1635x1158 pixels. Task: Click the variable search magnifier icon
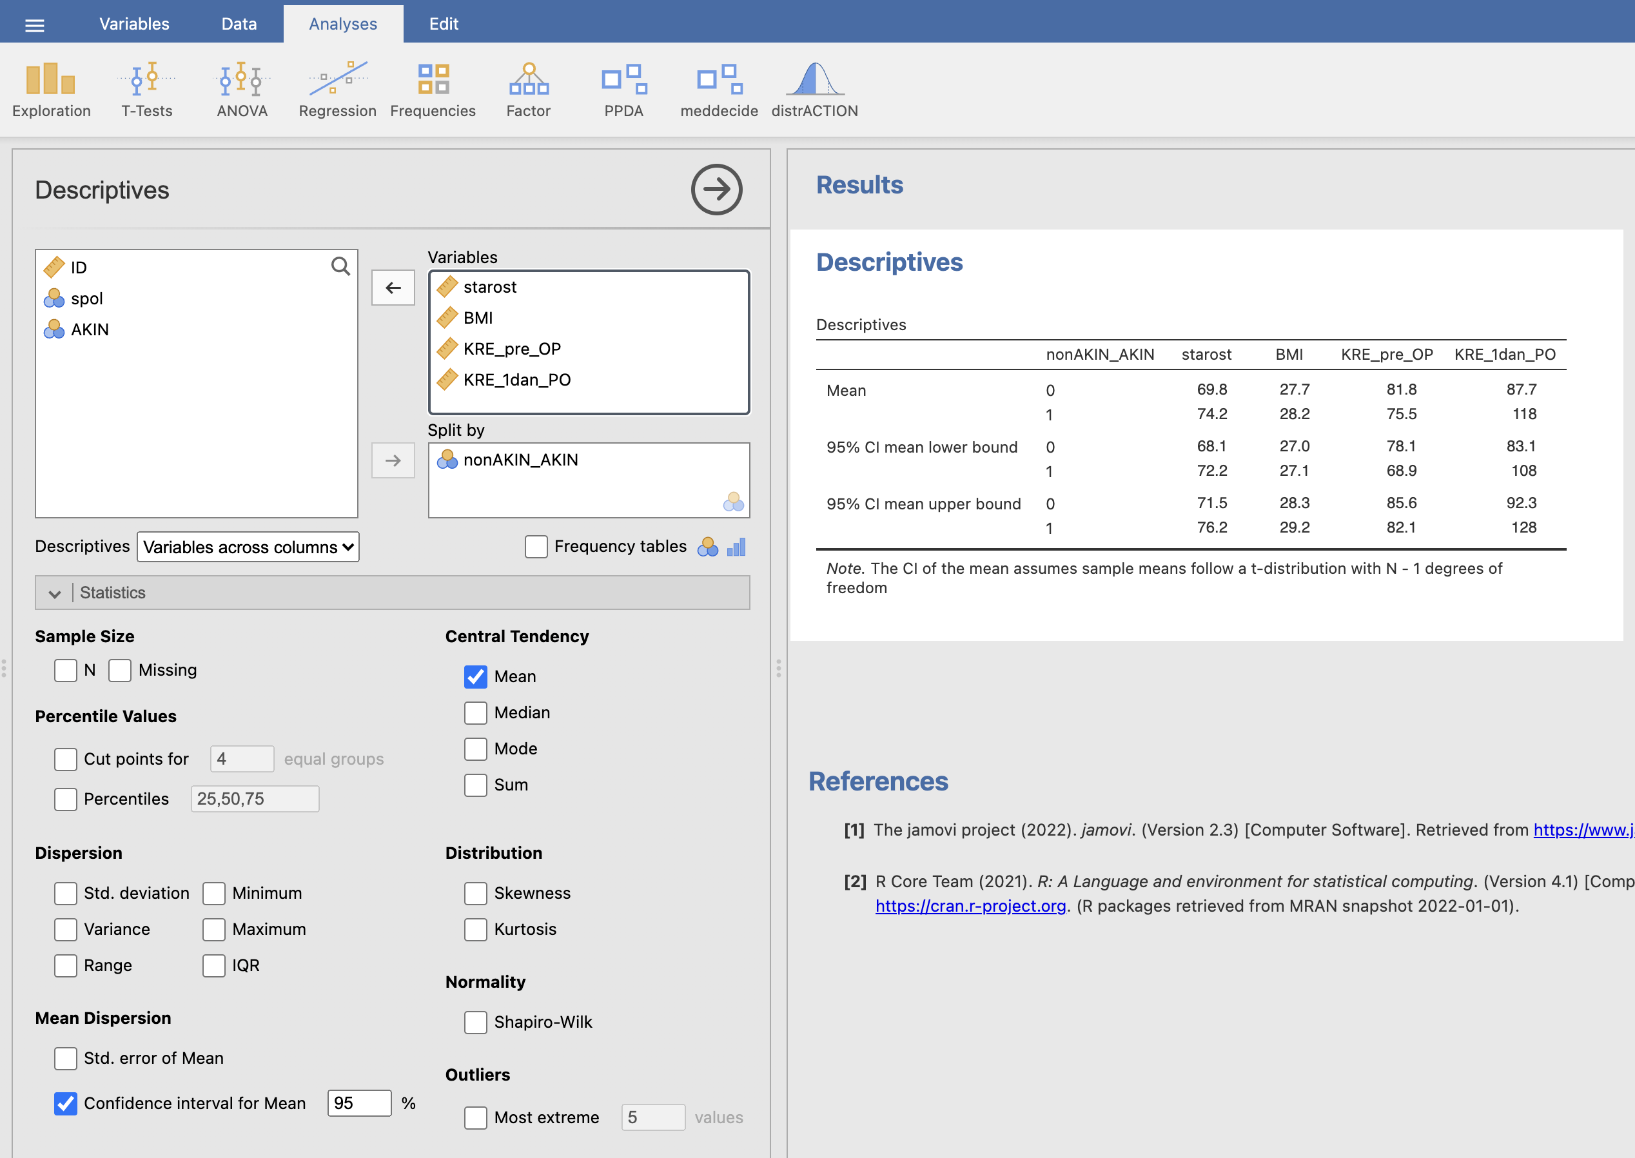(341, 267)
